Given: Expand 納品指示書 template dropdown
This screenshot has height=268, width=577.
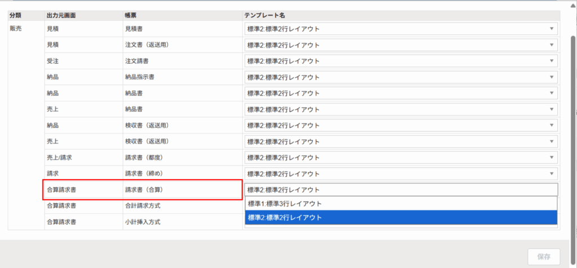Looking at the screenshot, I should pos(401,77).
